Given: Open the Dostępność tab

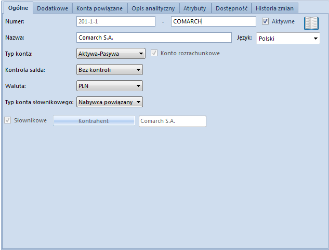Looking at the screenshot, I should (x=231, y=8).
